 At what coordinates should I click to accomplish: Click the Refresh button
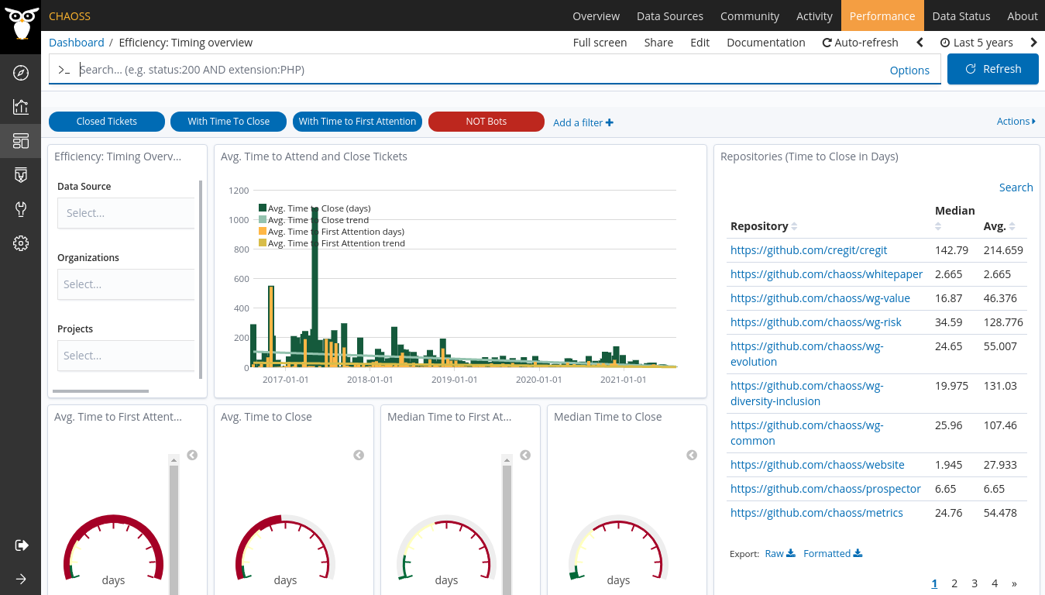coord(993,69)
